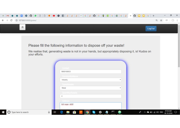Focus the Contact number field

pos(91,72)
